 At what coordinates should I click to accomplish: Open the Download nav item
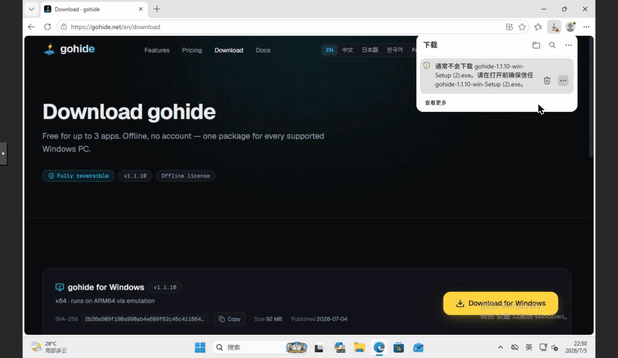pos(229,50)
